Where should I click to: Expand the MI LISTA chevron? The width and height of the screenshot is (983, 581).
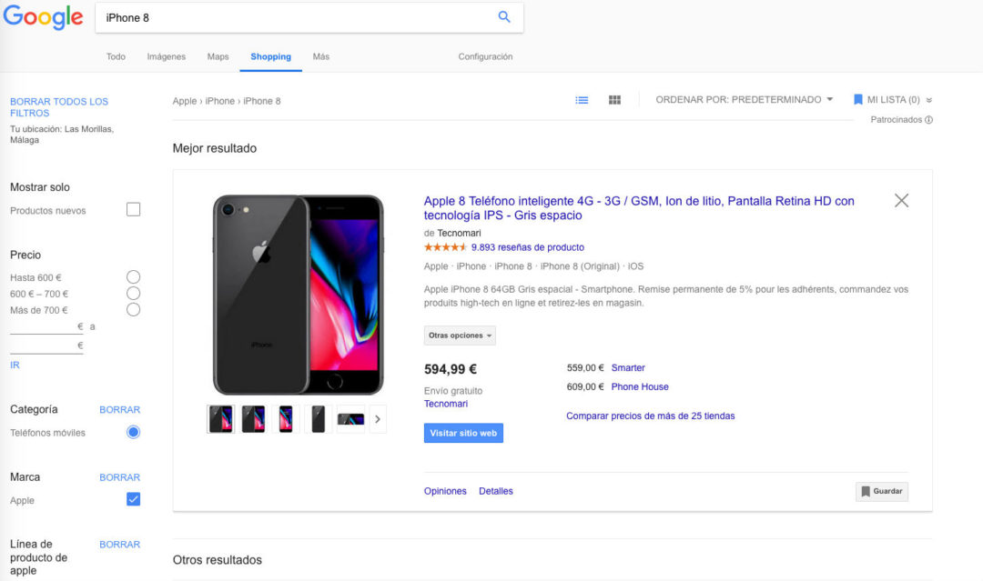pos(927,100)
